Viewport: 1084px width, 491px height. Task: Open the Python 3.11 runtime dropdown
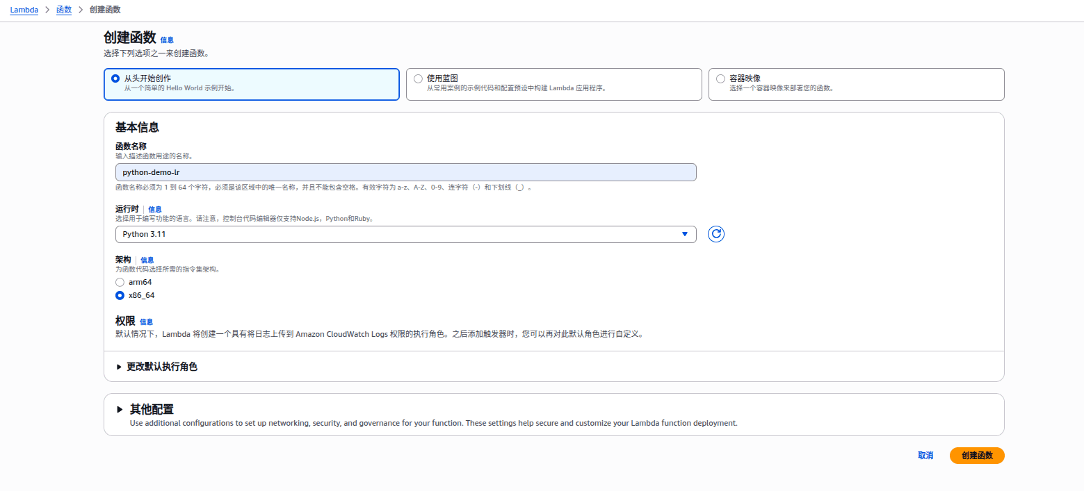pyautogui.click(x=405, y=235)
